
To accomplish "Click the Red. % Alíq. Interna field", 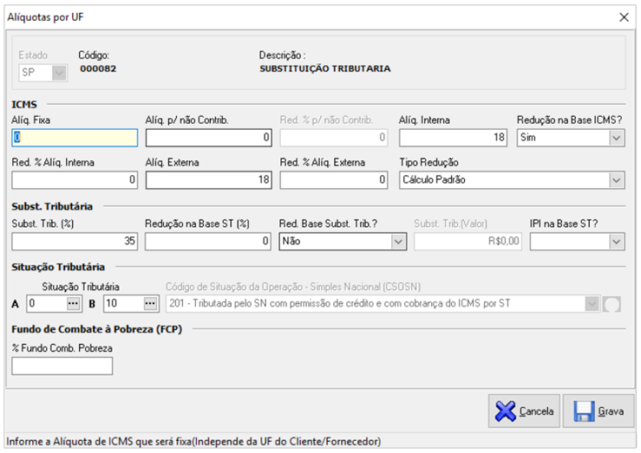I will (75, 180).
